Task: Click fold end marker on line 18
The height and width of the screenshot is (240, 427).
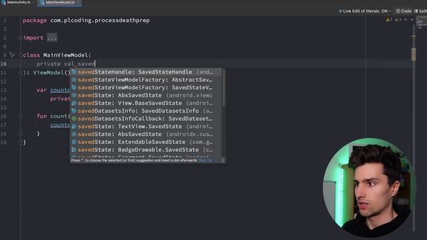Action: click(21, 133)
